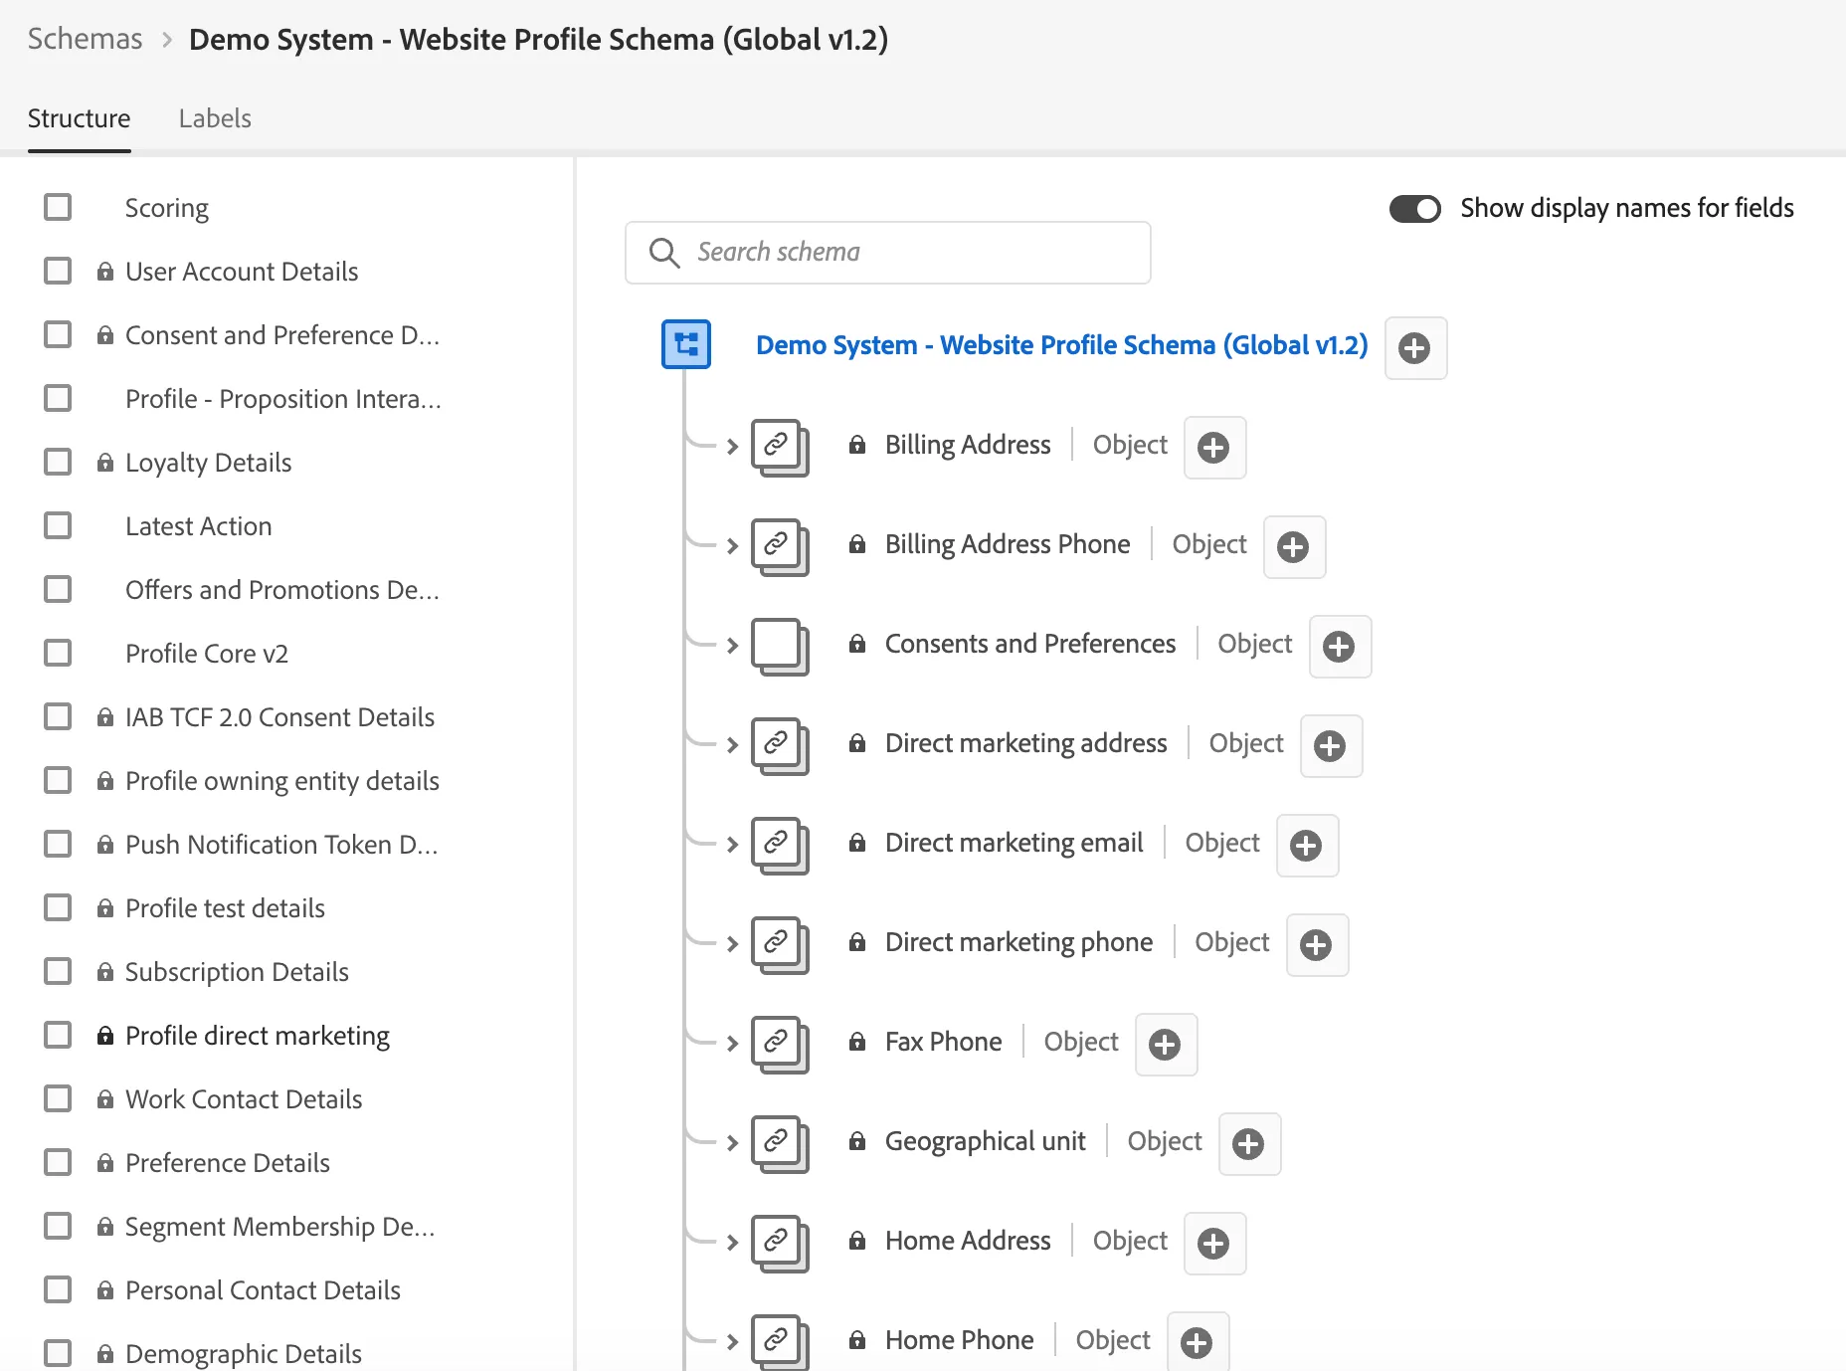Viewport: 1846px width, 1371px height.
Task: Click plus icon next to Home Address
Action: click(x=1213, y=1243)
